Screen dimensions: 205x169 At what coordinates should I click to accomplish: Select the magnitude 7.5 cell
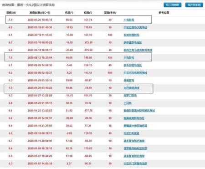pos(10,20)
